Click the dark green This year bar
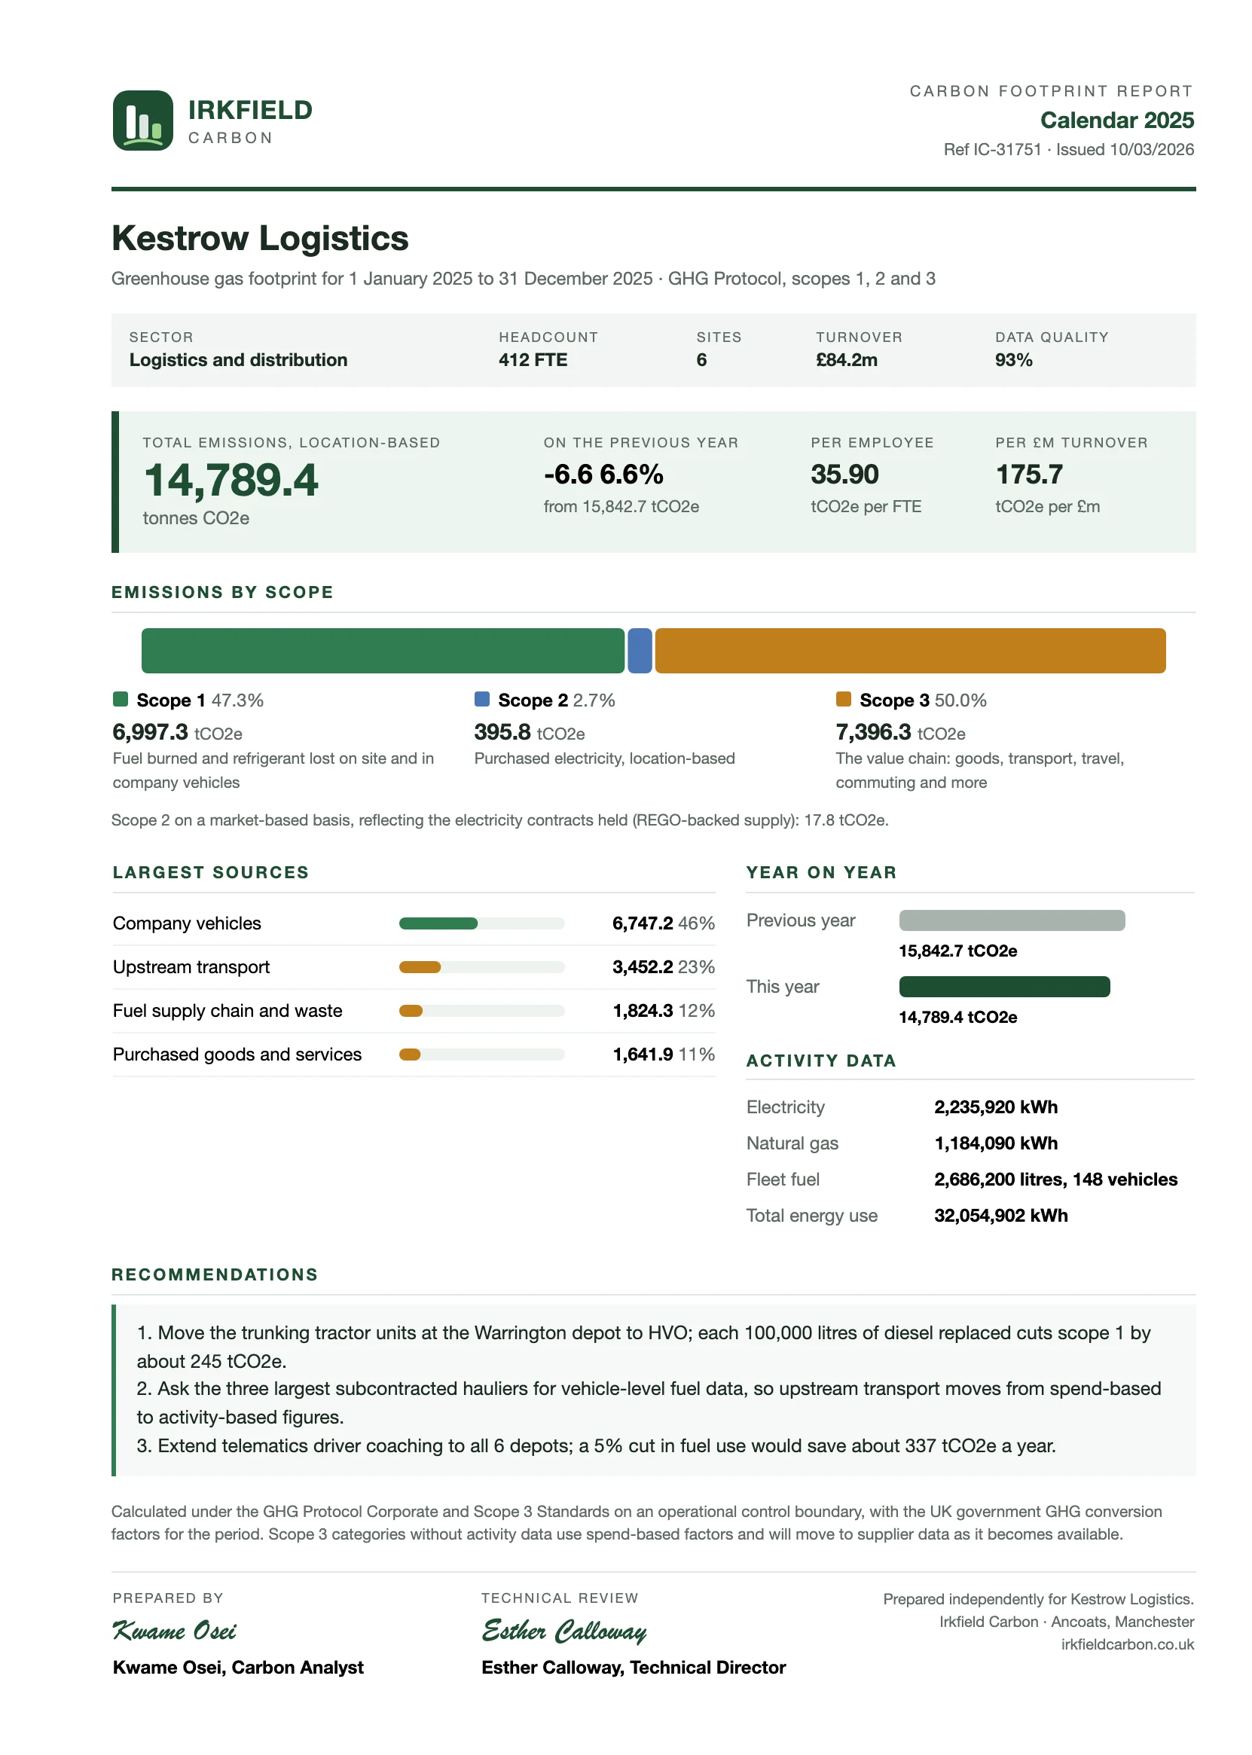Image resolution: width=1252 pixels, height=1755 pixels. pyautogui.click(x=1003, y=987)
